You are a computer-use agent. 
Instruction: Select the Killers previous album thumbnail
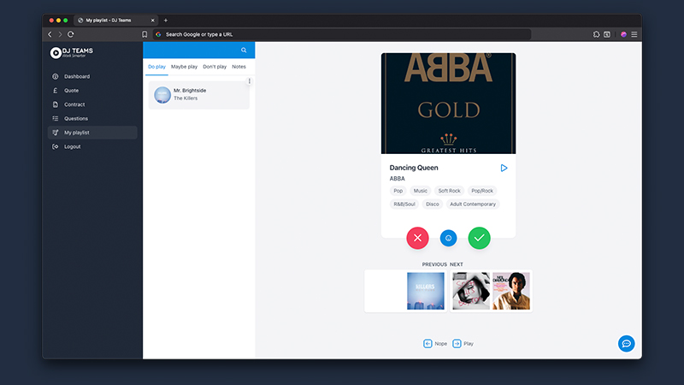coord(425,291)
